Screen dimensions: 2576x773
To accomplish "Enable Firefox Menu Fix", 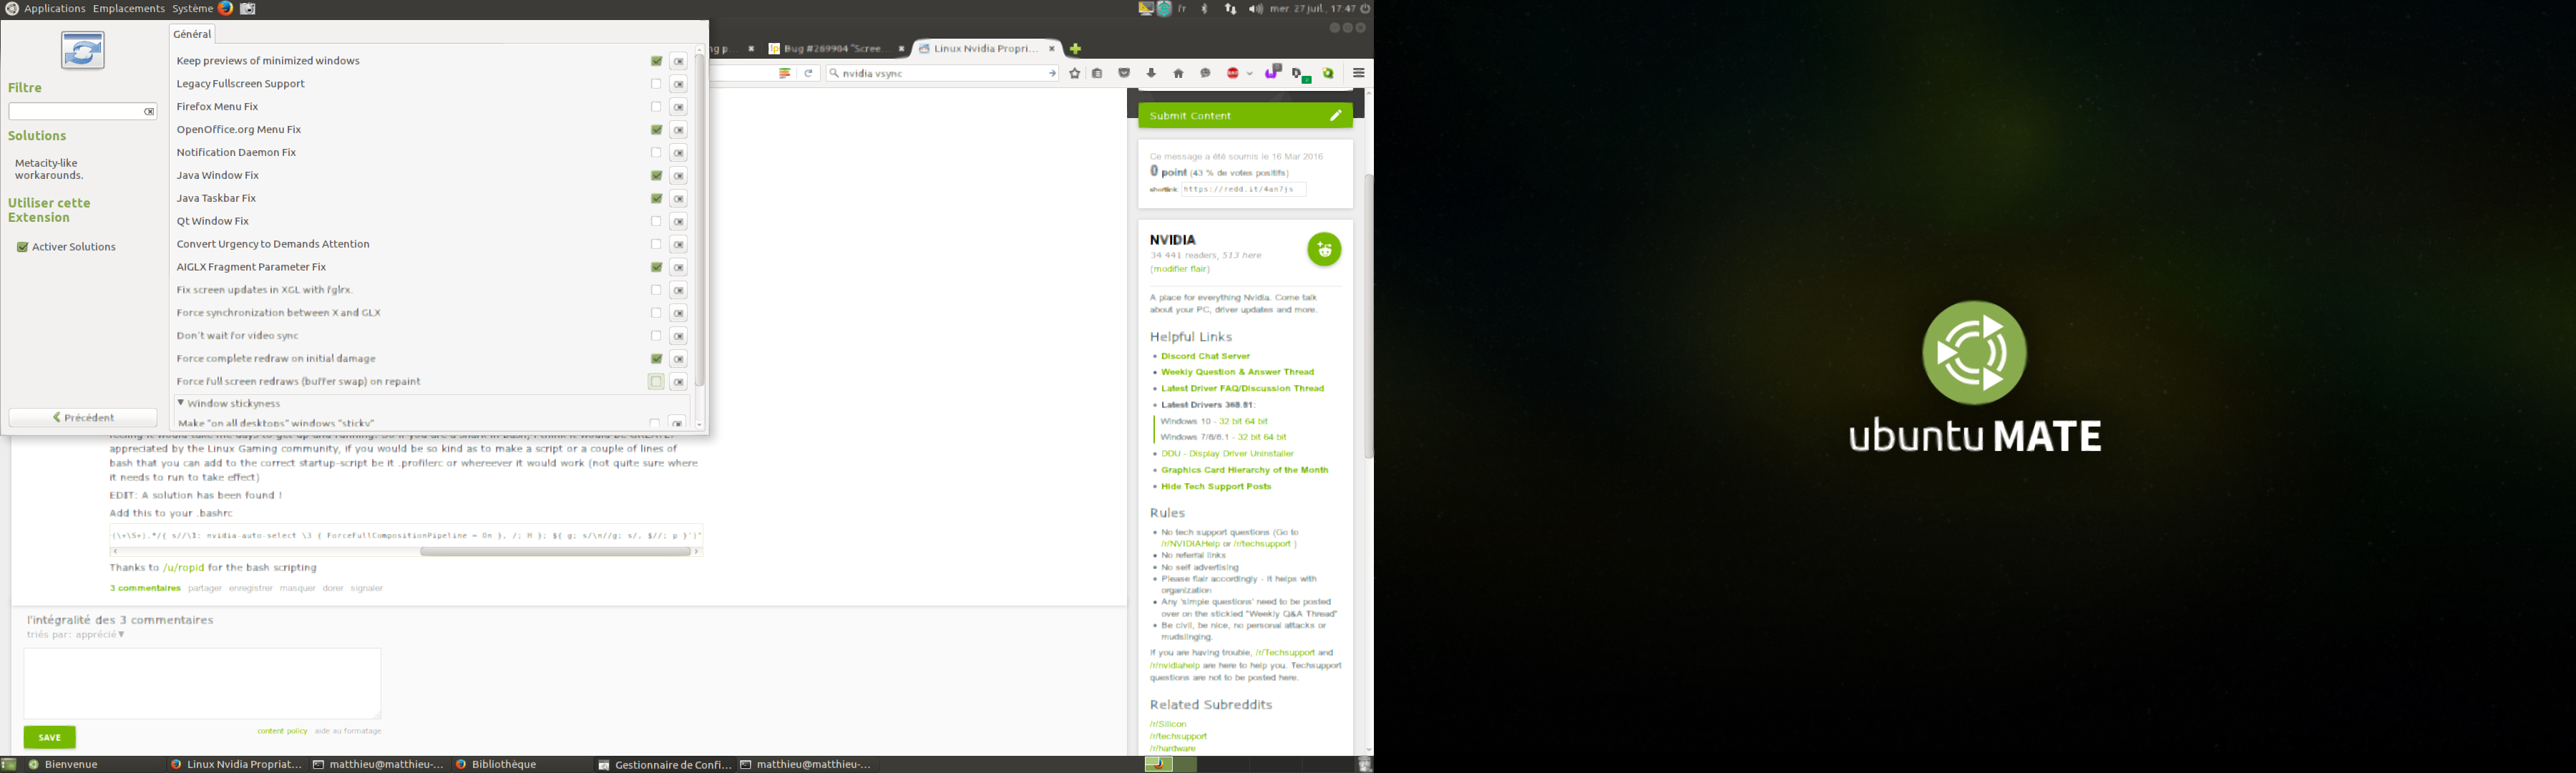I will point(656,107).
